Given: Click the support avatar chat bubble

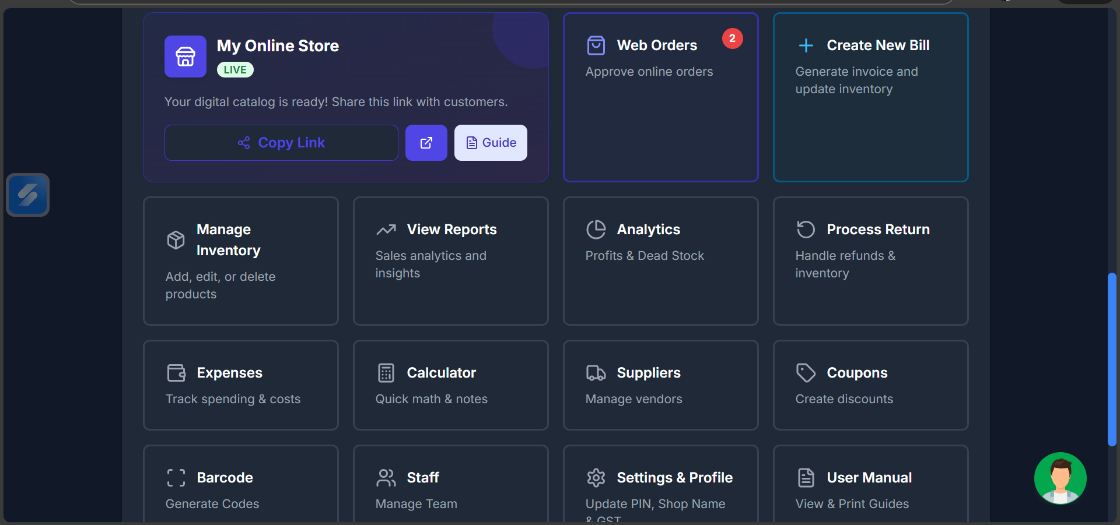Looking at the screenshot, I should tap(1060, 478).
